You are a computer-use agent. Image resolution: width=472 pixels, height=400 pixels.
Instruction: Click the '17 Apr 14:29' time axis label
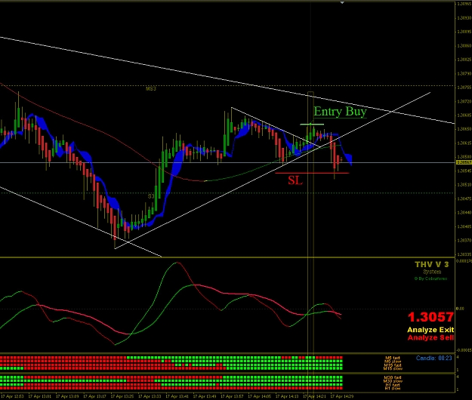[x=341, y=396]
